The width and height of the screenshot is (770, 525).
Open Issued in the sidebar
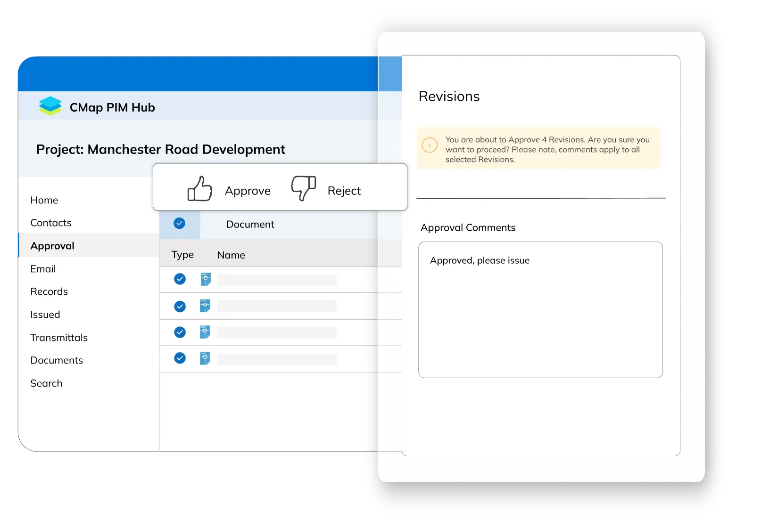point(45,315)
